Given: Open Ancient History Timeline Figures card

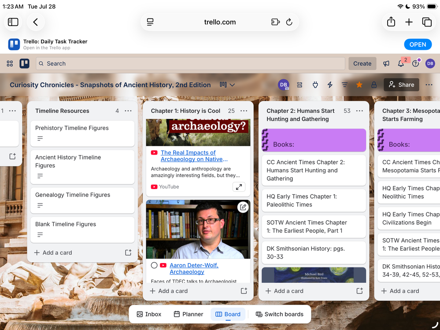Looking at the screenshot, I should point(82,167).
